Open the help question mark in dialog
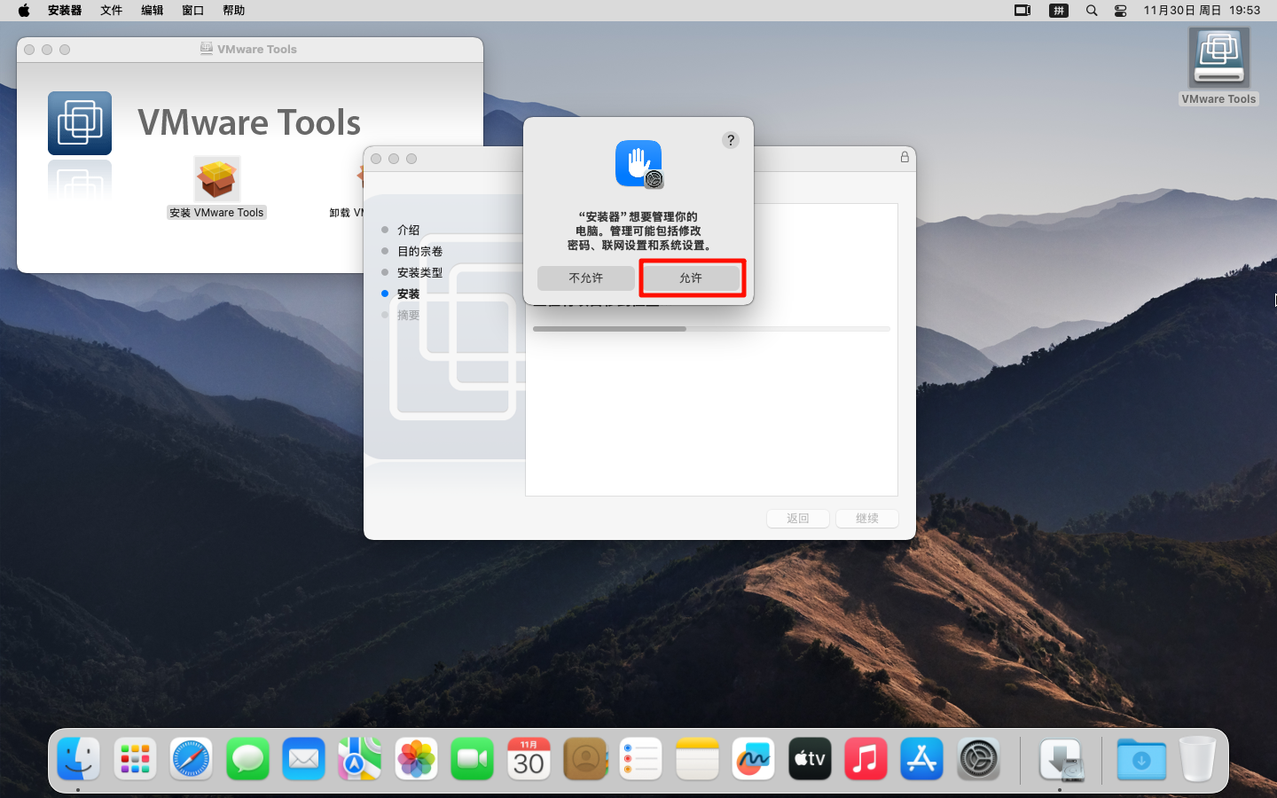The height and width of the screenshot is (798, 1277). (731, 140)
